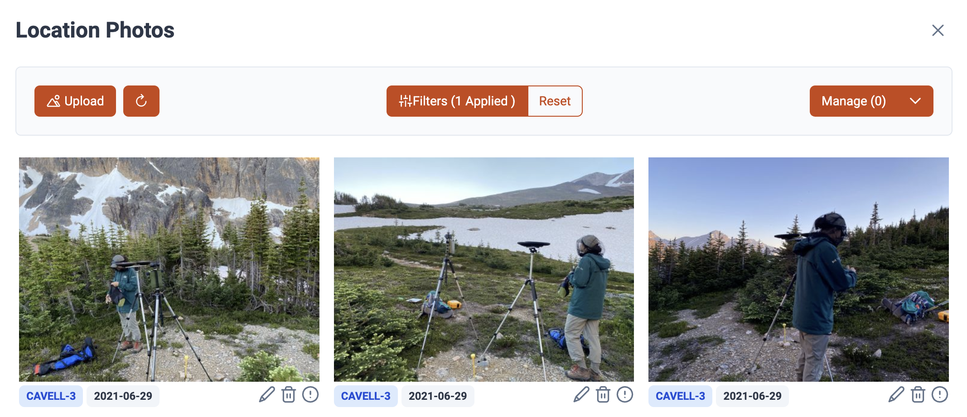Open info alert icon for first photo
Viewport: 967px width, 417px height.
[x=310, y=394]
